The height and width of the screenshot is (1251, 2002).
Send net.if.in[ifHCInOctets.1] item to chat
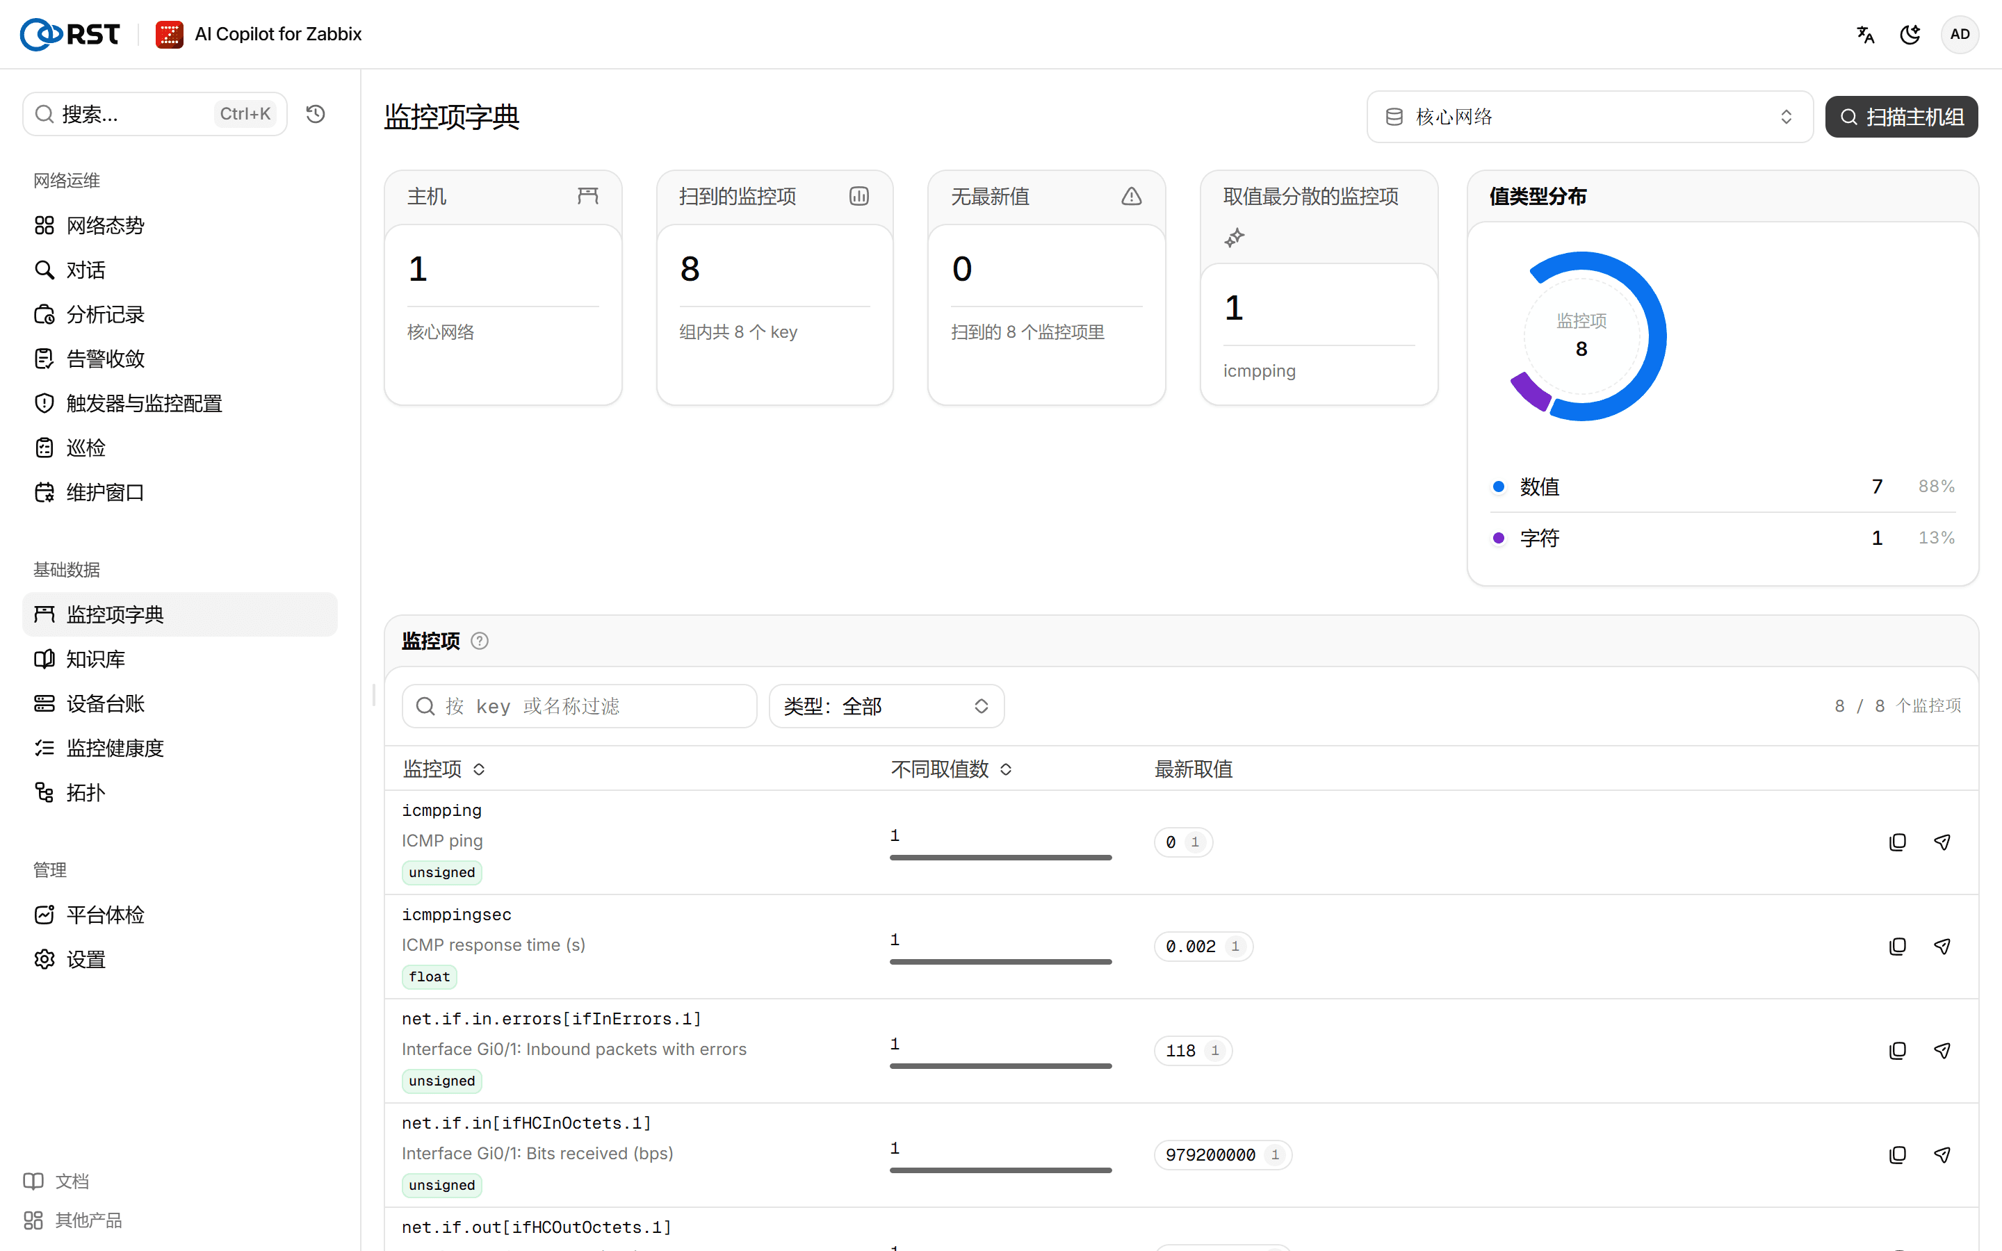(x=1942, y=1155)
